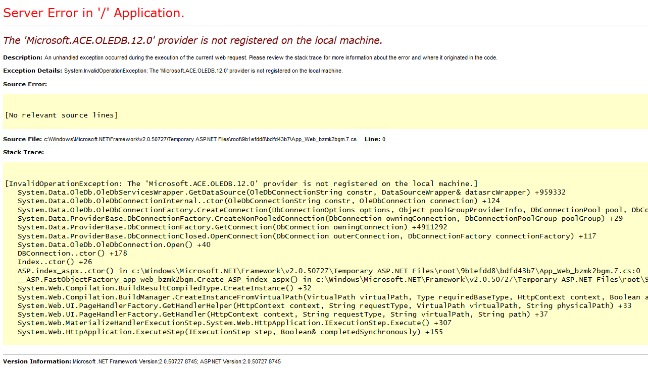Viewport: 648px width, 372px height.
Task: Click the BuildResultCompiledType.CreateInstance stack line
Action: (164, 288)
